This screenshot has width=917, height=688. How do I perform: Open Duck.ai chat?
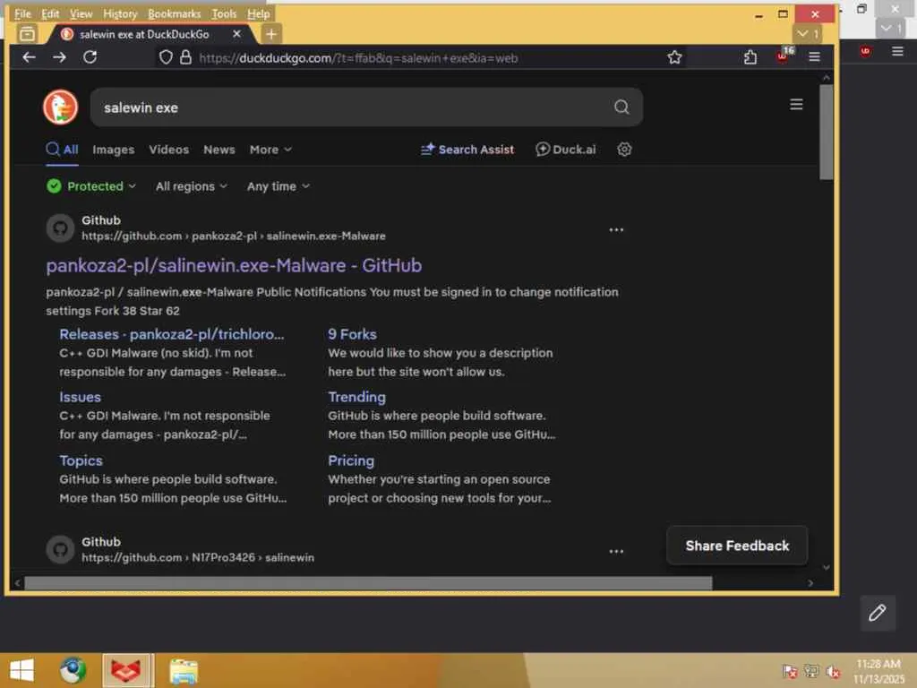click(x=566, y=150)
